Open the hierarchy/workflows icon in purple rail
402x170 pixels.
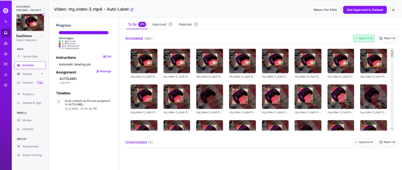point(5,43)
